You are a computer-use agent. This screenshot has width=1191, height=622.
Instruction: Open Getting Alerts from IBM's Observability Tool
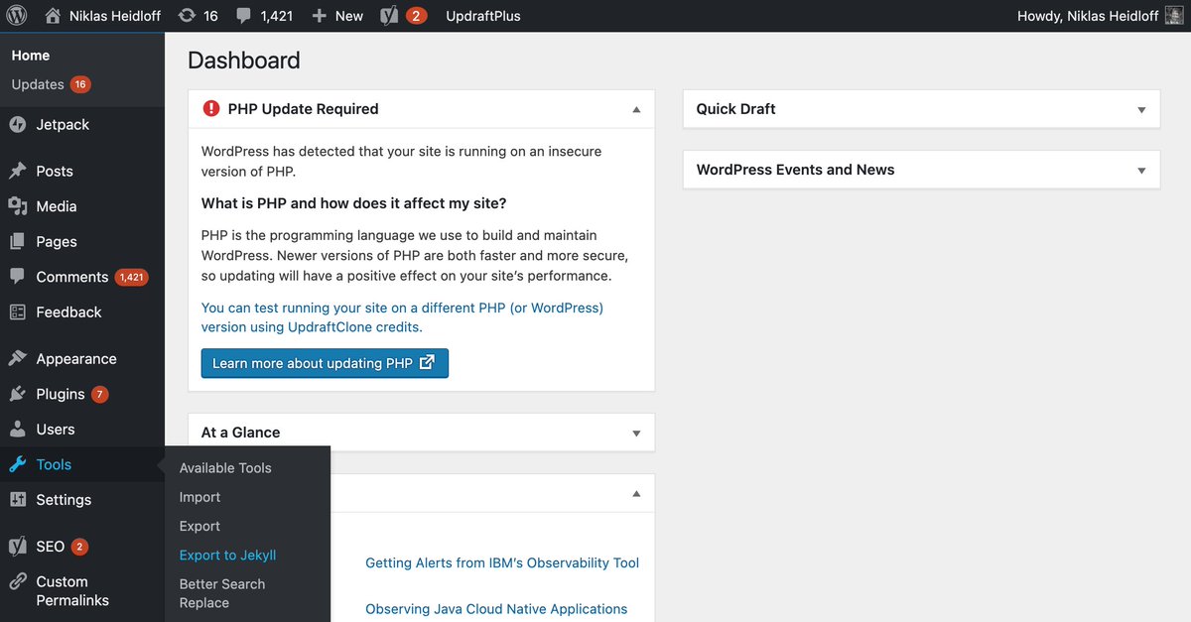[502, 562]
